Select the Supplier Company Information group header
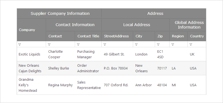Viewport: 223px width, 103px height. pyautogui.click(x=59, y=13)
